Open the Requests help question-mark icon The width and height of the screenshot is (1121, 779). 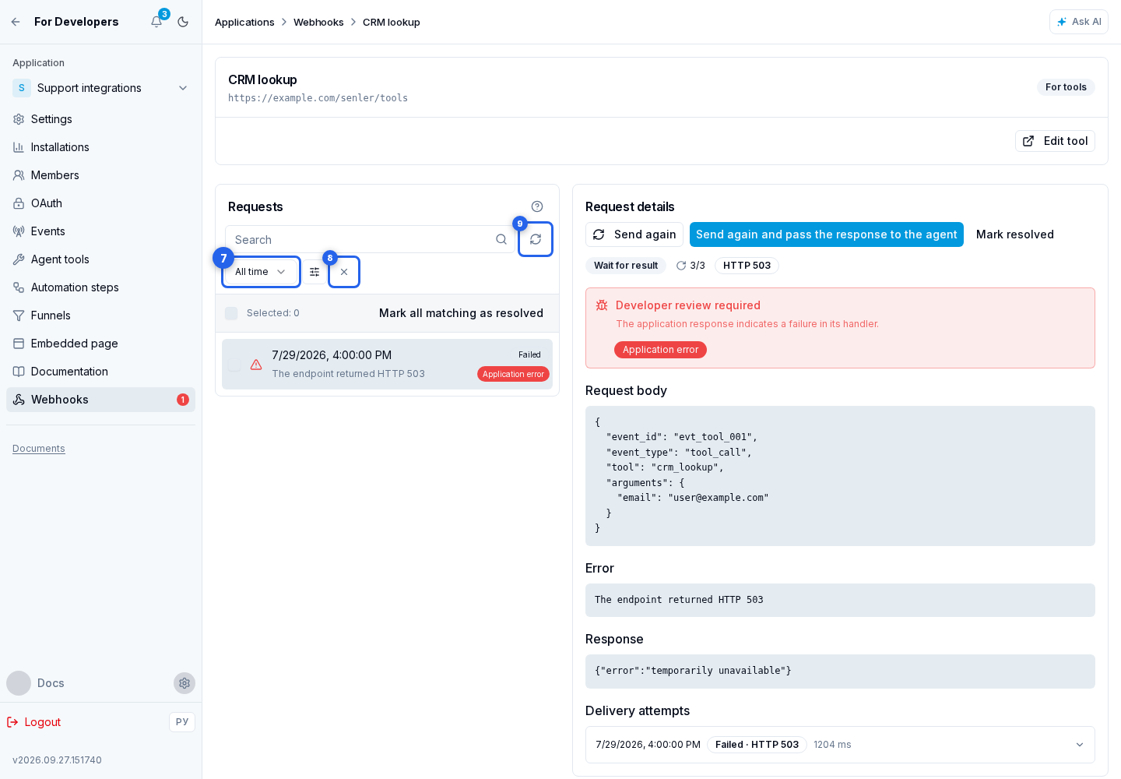click(x=537, y=206)
